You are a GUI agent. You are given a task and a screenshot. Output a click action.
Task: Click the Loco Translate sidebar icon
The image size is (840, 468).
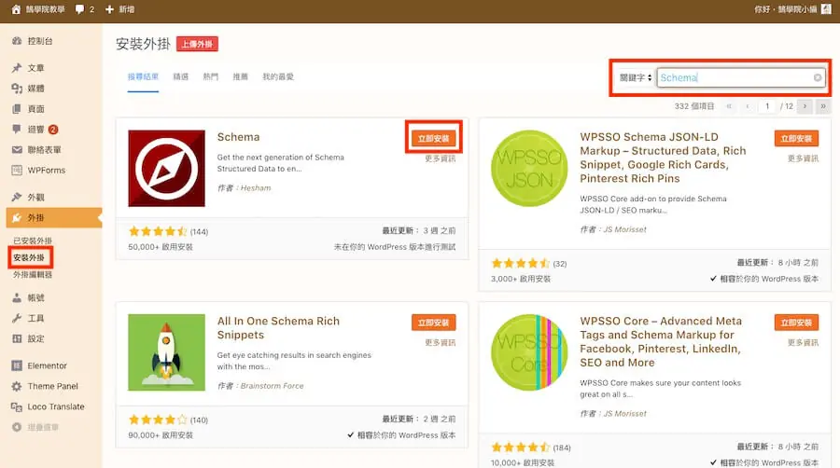[17, 406]
